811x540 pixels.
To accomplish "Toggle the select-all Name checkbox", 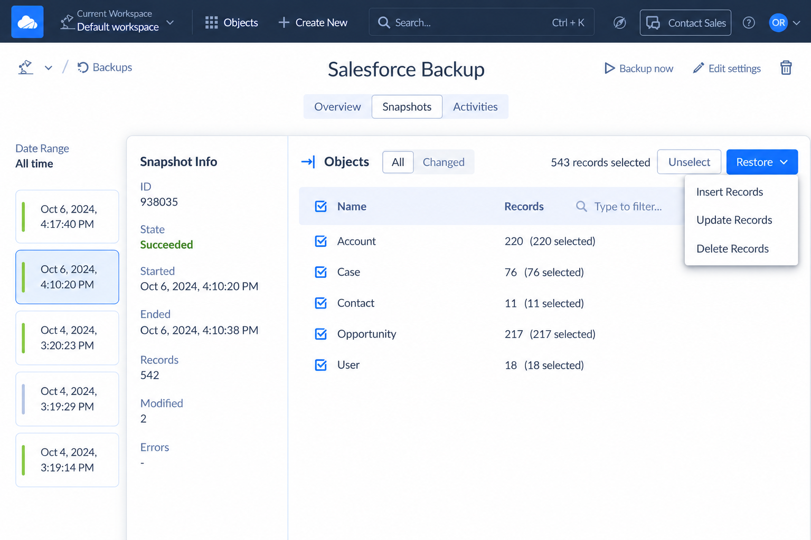I will pyautogui.click(x=321, y=206).
